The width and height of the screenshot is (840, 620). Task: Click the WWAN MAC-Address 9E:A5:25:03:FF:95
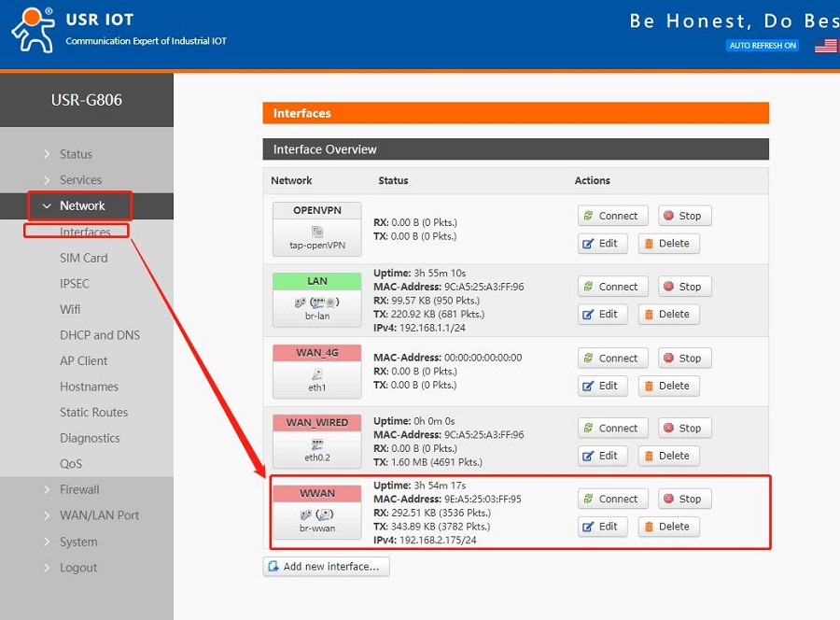point(483,500)
